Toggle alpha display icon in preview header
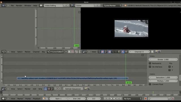The image size is (181, 102). pyautogui.click(x=126, y=52)
